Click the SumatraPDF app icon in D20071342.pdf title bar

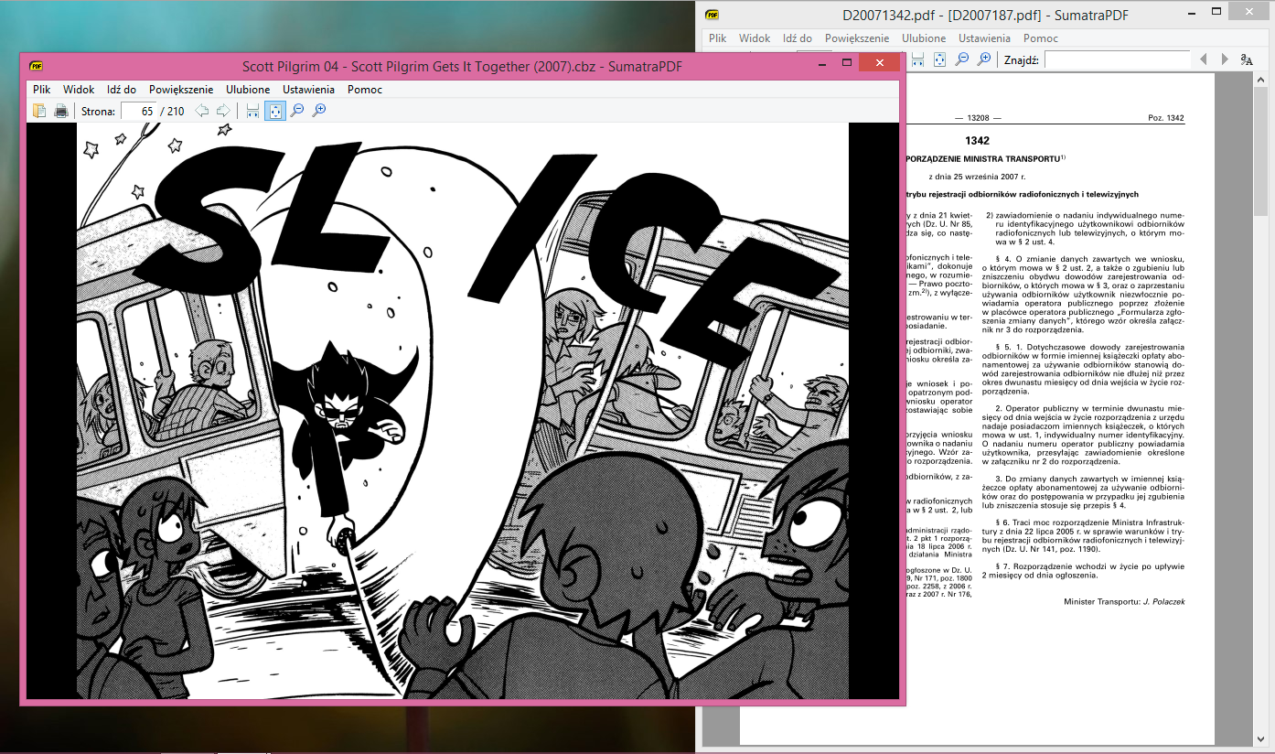pyautogui.click(x=712, y=15)
